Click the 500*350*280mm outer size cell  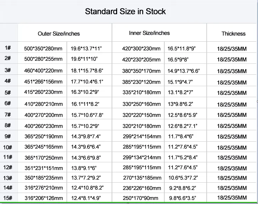[42, 47]
